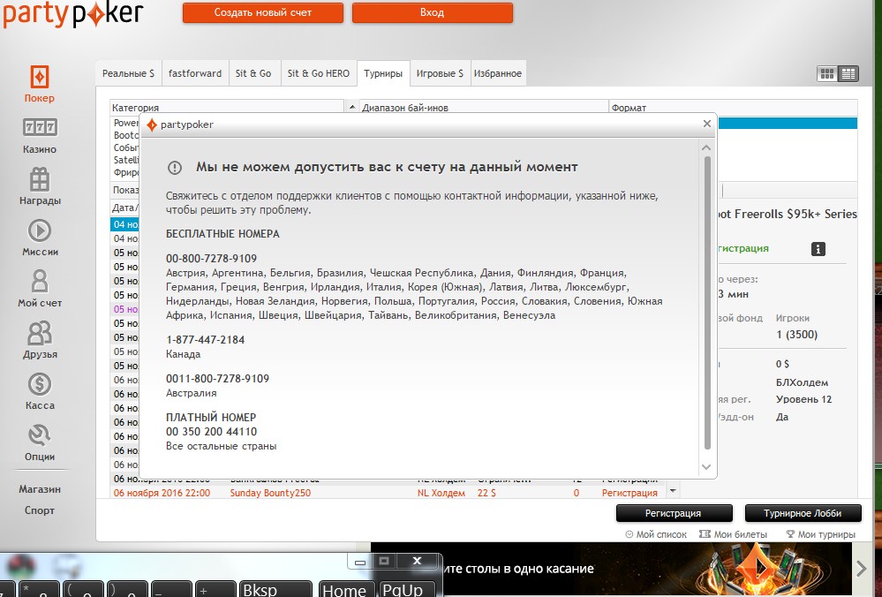Click the tournament info 'i' icon
The image size is (882, 597).
tap(818, 249)
